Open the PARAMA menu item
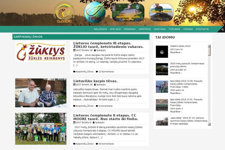Image resolution: width=225 pixels, height=150 pixels. tap(188, 29)
